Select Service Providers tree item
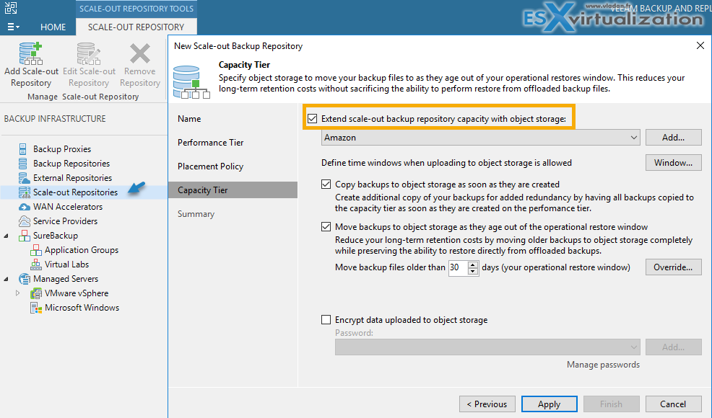The width and height of the screenshot is (712, 418). coord(66,221)
